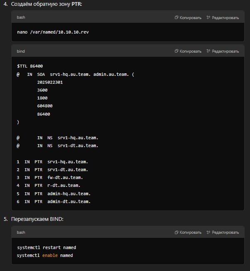Click the copy icon in the systemctl block
250x271 pixels.
[177, 232]
